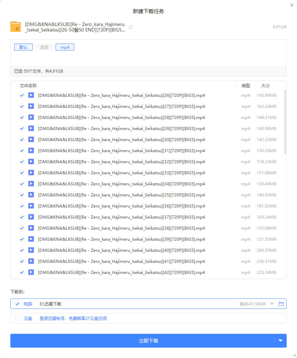This screenshot has height=358, width=297.
Task: Click the video file icon for episode 35
Action: point(31,195)
